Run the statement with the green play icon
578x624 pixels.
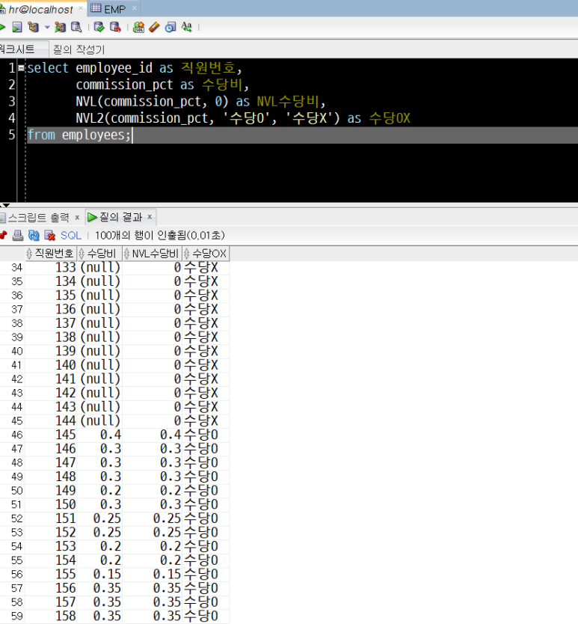[x=2, y=27]
